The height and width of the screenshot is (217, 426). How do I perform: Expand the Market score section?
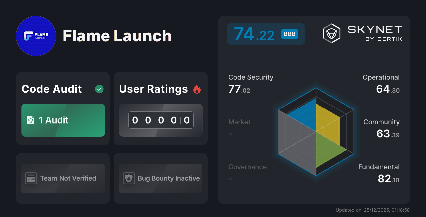point(239,128)
